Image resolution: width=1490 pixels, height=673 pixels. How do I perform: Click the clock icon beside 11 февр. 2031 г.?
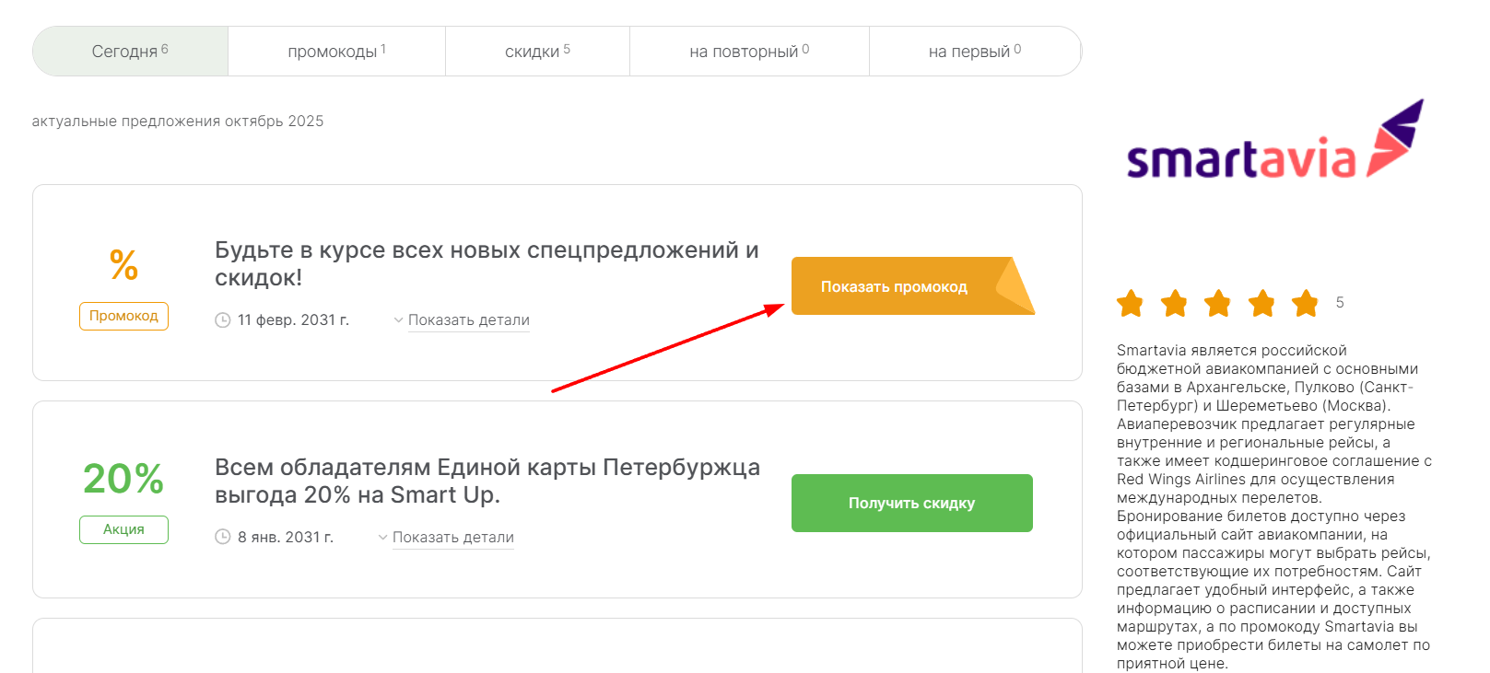(x=222, y=320)
